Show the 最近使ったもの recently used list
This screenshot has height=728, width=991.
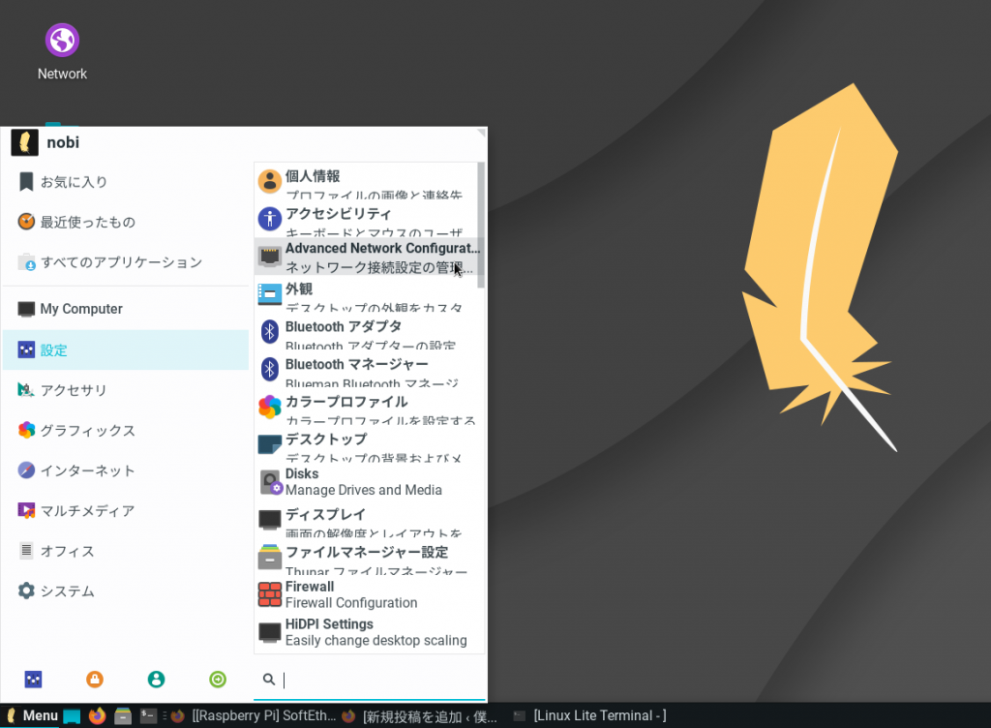pos(126,222)
